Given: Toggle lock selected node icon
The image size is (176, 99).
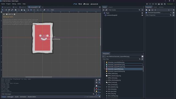Looking at the screenshot, I should [x=38, y=10].
